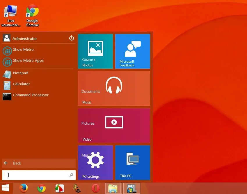Click inside the start menu search field
The width and height of the screenshot is (247, 194).
[x=39, y=175]
